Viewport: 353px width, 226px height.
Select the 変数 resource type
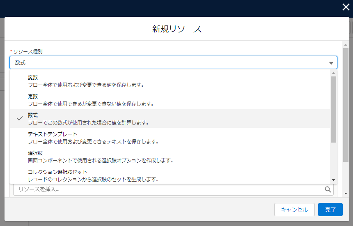coord(170,81)
